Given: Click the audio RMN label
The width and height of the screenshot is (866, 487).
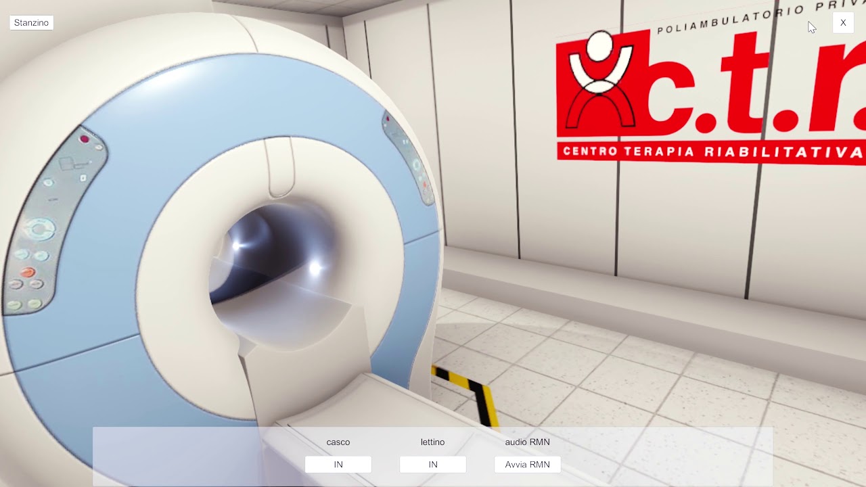Looking at the screenshot, I should coord(528,442).
